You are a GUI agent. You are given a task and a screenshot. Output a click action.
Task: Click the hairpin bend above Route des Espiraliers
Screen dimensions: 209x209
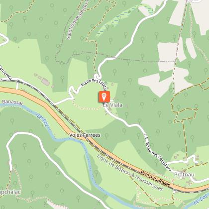(x=98, y=77)
